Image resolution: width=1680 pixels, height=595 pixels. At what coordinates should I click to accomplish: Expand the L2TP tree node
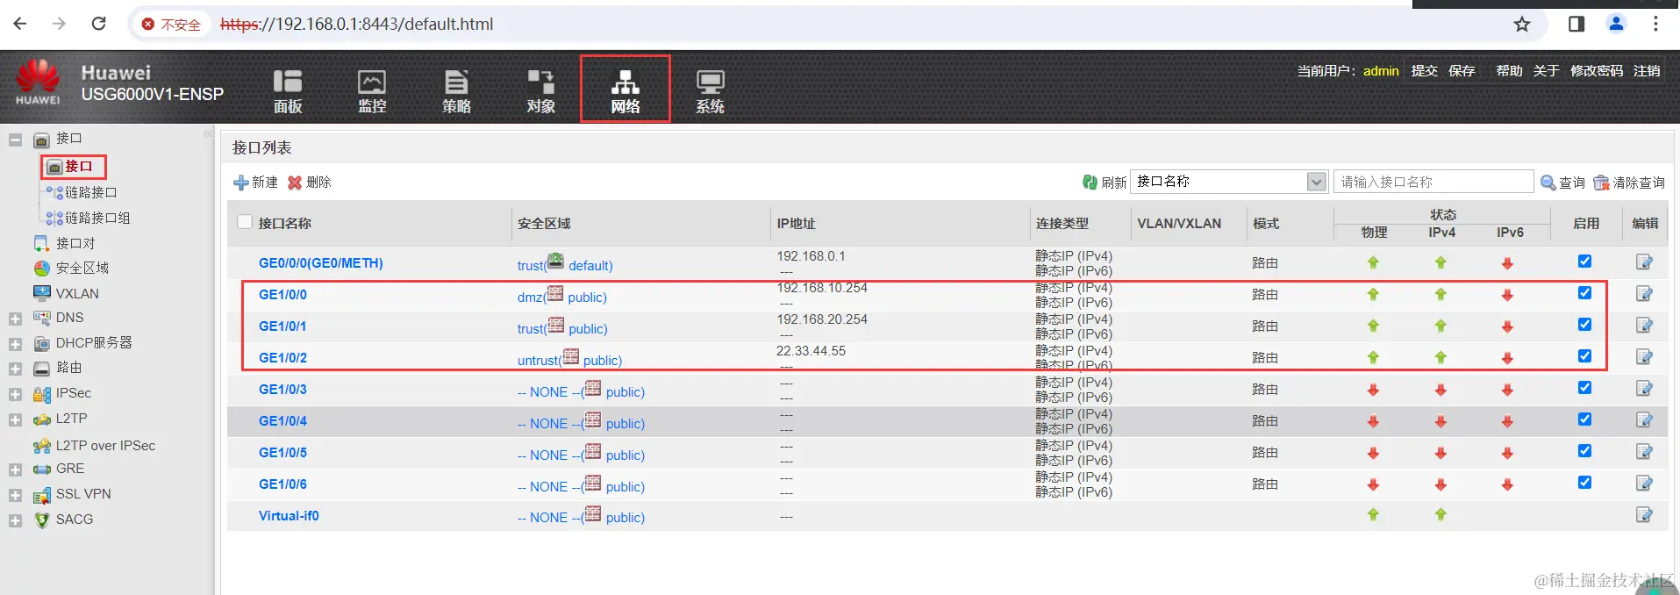coord(15,420)
